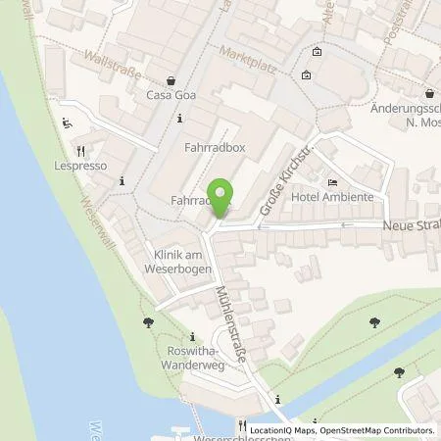Select the Casa Goa shopping basket icon
Screen dimensions: 441x441
[171, 80]
